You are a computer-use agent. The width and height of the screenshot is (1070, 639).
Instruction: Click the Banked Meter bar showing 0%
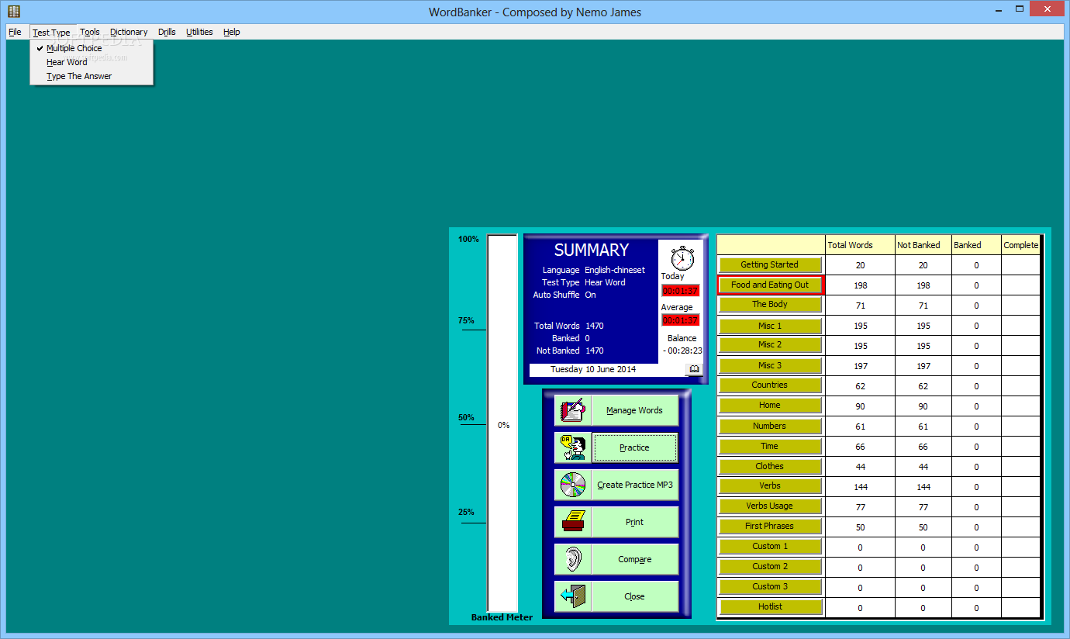click(x=502, y=423)
